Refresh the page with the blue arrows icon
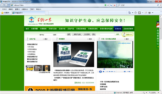The width and height of the screenshot is (162, 94). coord(111,5)
